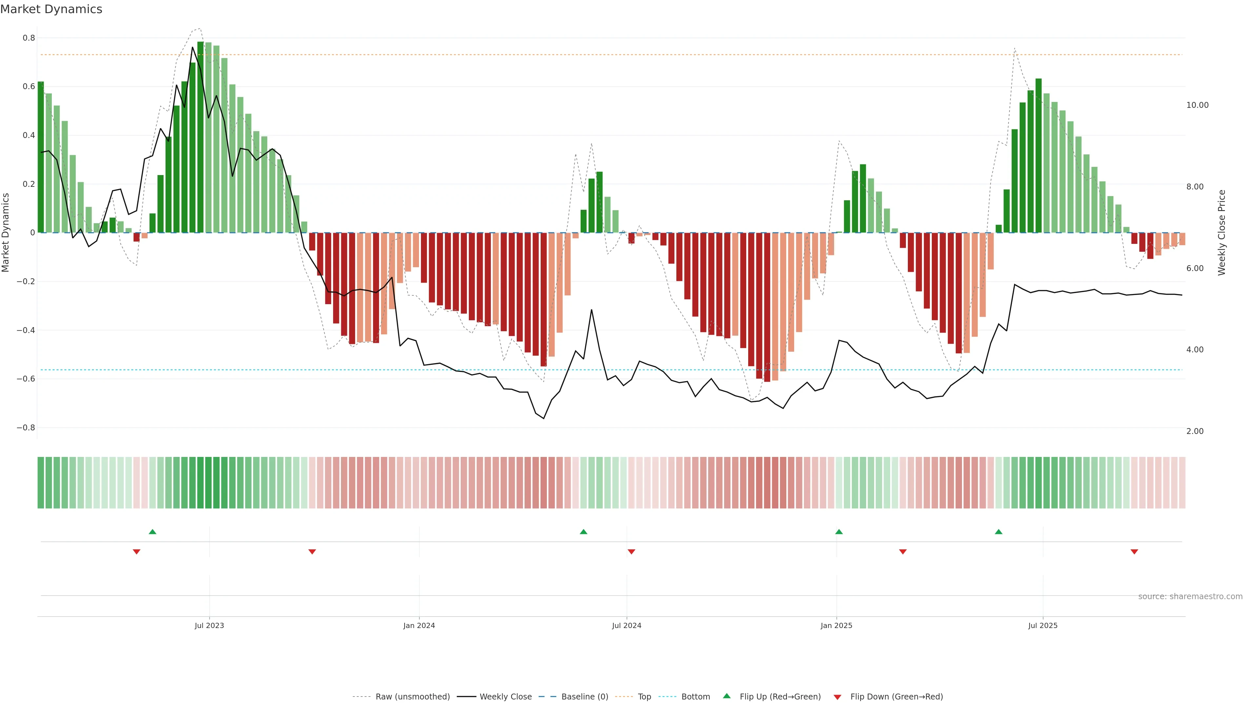1259x708 pixels.
Task: Click the 'Flip Up (Red→Green)' legend triangle icon
Action: [727, 696]
